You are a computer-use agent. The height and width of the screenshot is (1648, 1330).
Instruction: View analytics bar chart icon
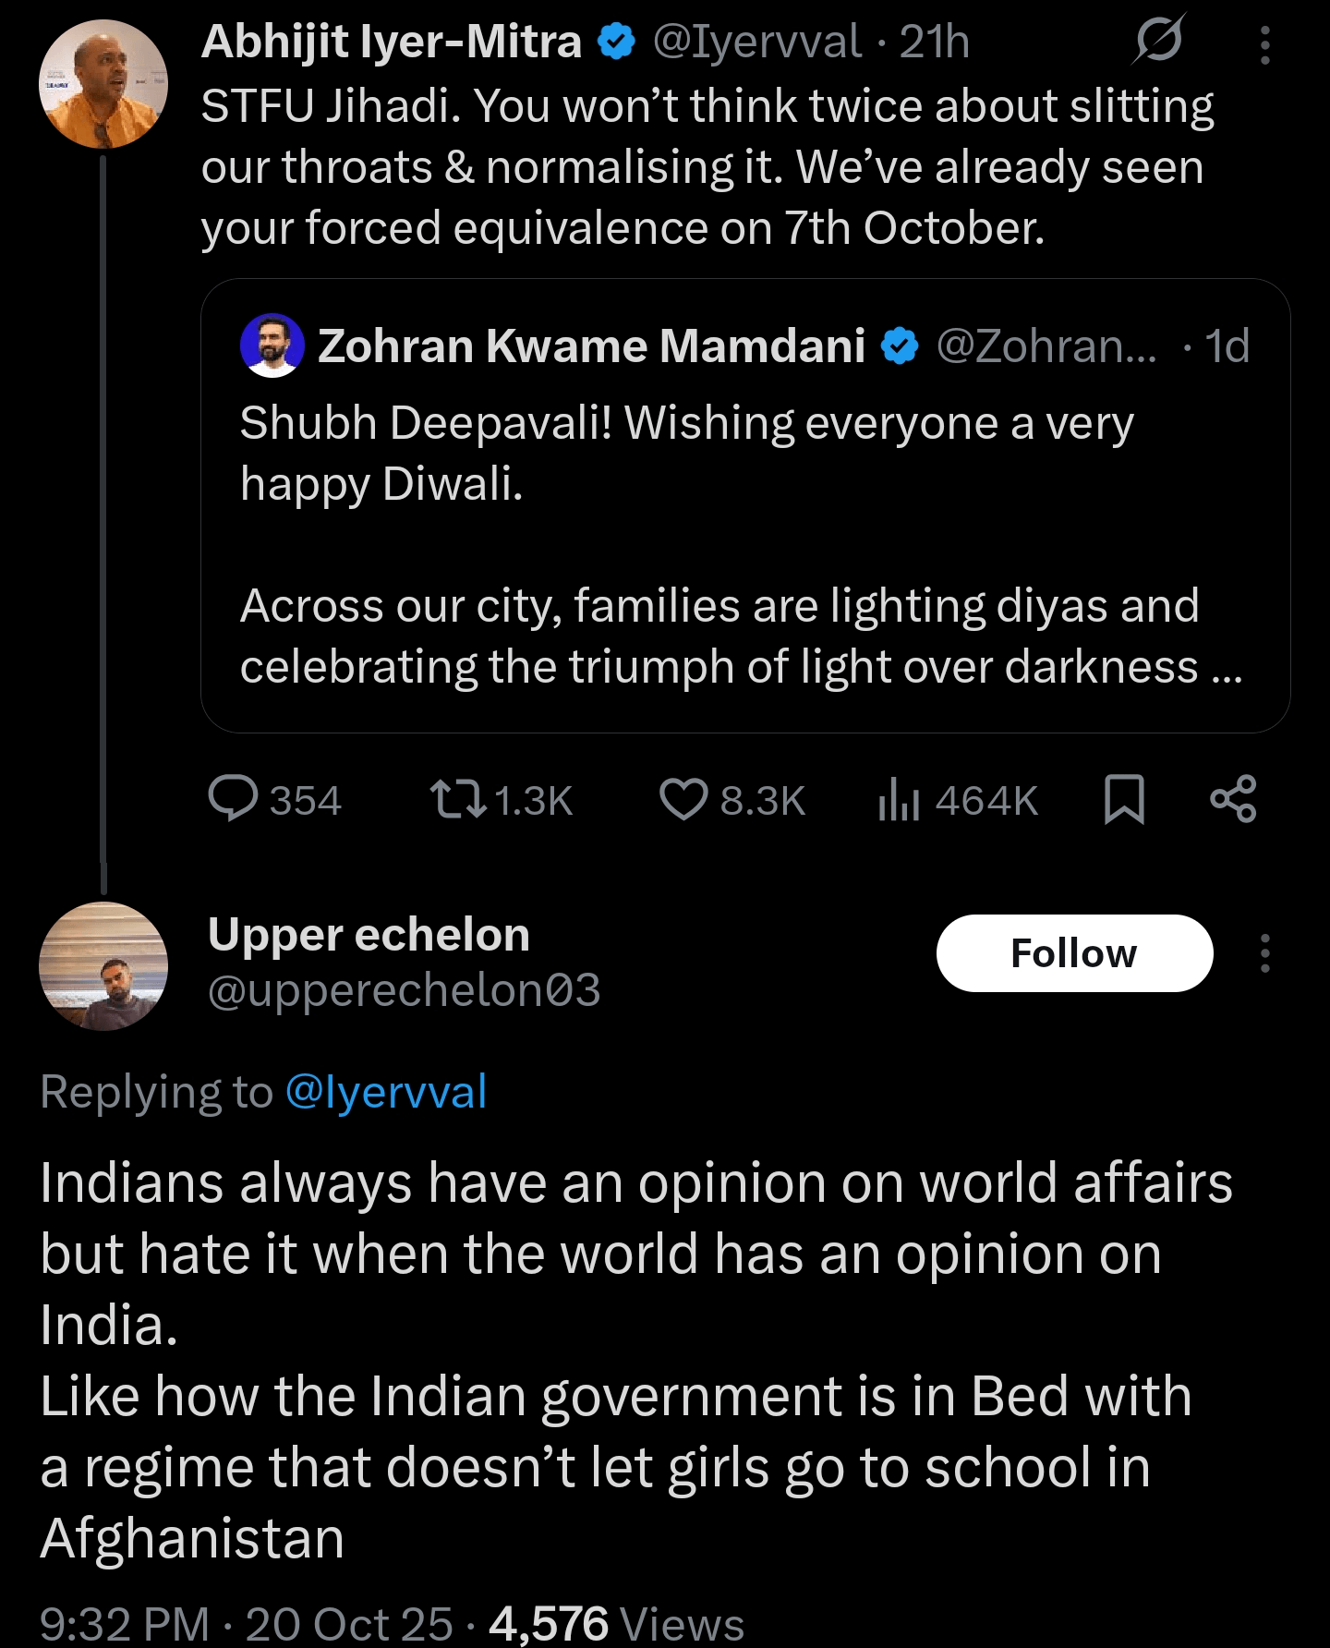click(898, 800)
